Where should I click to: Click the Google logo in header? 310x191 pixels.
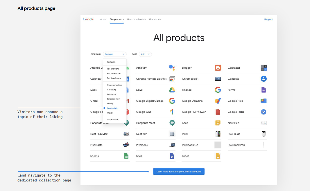click(x=88, y=19)
